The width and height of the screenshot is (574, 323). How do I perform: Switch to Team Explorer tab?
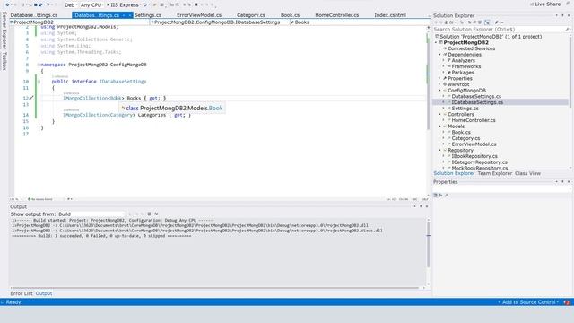pyautogui.click(x=494, y=173)
